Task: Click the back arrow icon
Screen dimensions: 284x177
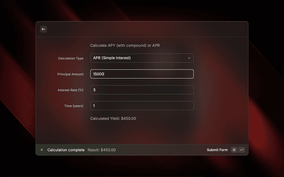Action: 43,29
